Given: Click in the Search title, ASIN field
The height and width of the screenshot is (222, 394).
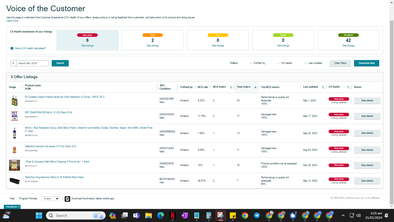Looking at the screenshot, I should [33, 63].
